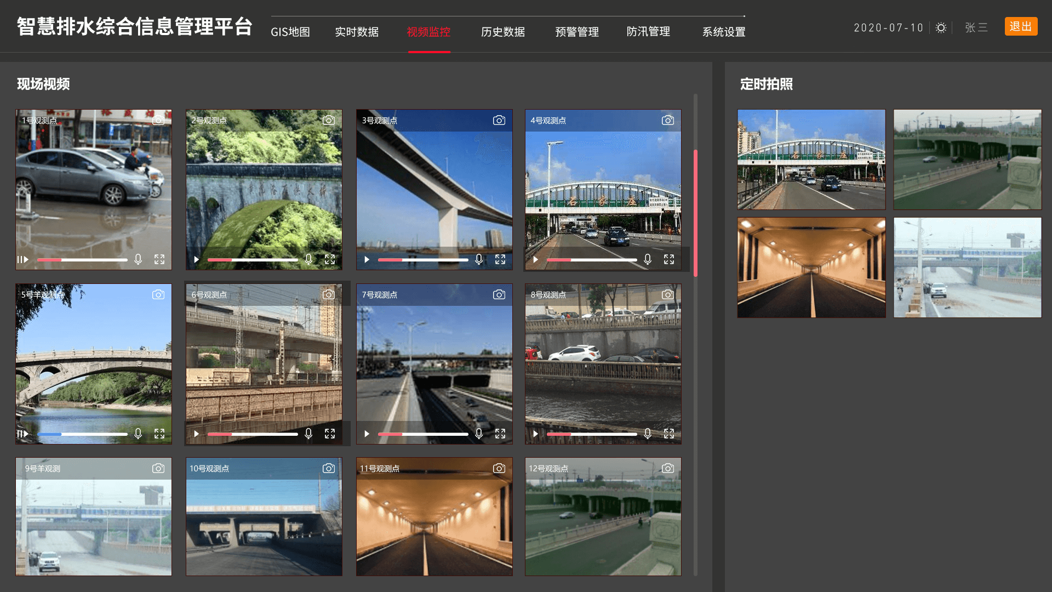The width and height of the screenshot is (1052, 592).
Task: Take snapshot of 7号观测点 camera
Action: tap(499, 294)
